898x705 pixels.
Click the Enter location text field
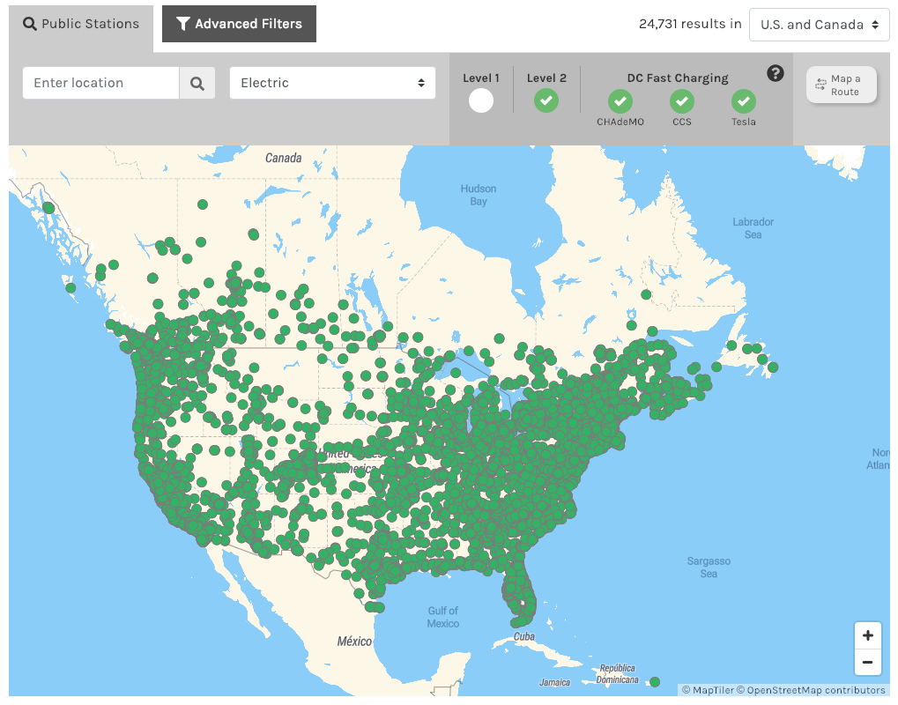coord(100,83)
